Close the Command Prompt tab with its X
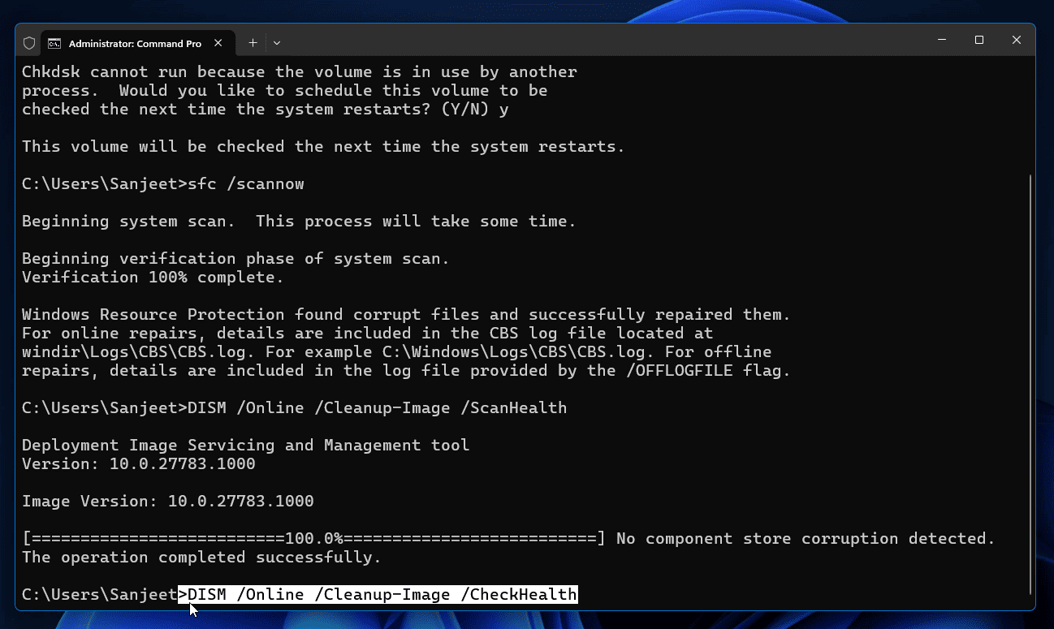Image resolution: width=1054 pixels, height=629 pixels. (x=218, y=43)
